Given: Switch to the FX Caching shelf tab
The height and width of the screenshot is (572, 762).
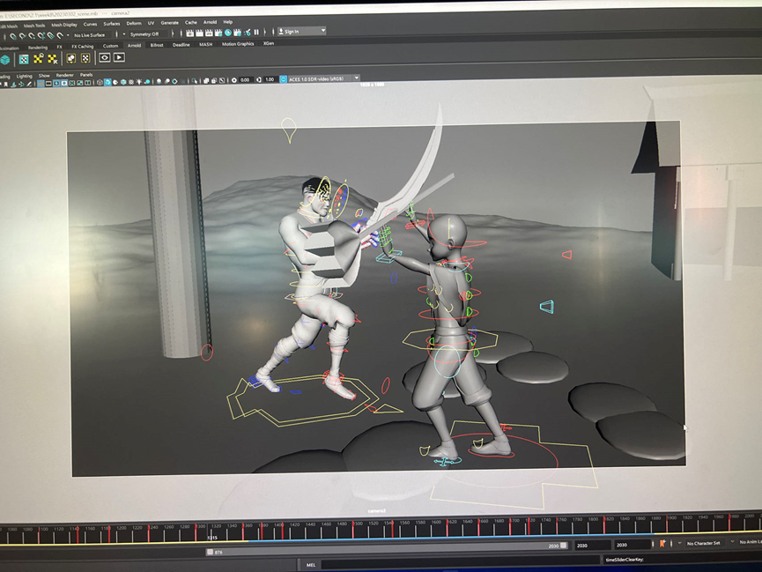Looking at the screenshot, I should (x=82, y=47).
